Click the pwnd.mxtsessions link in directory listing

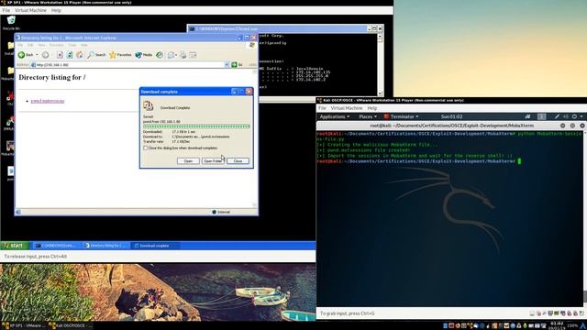pos(48,101)
